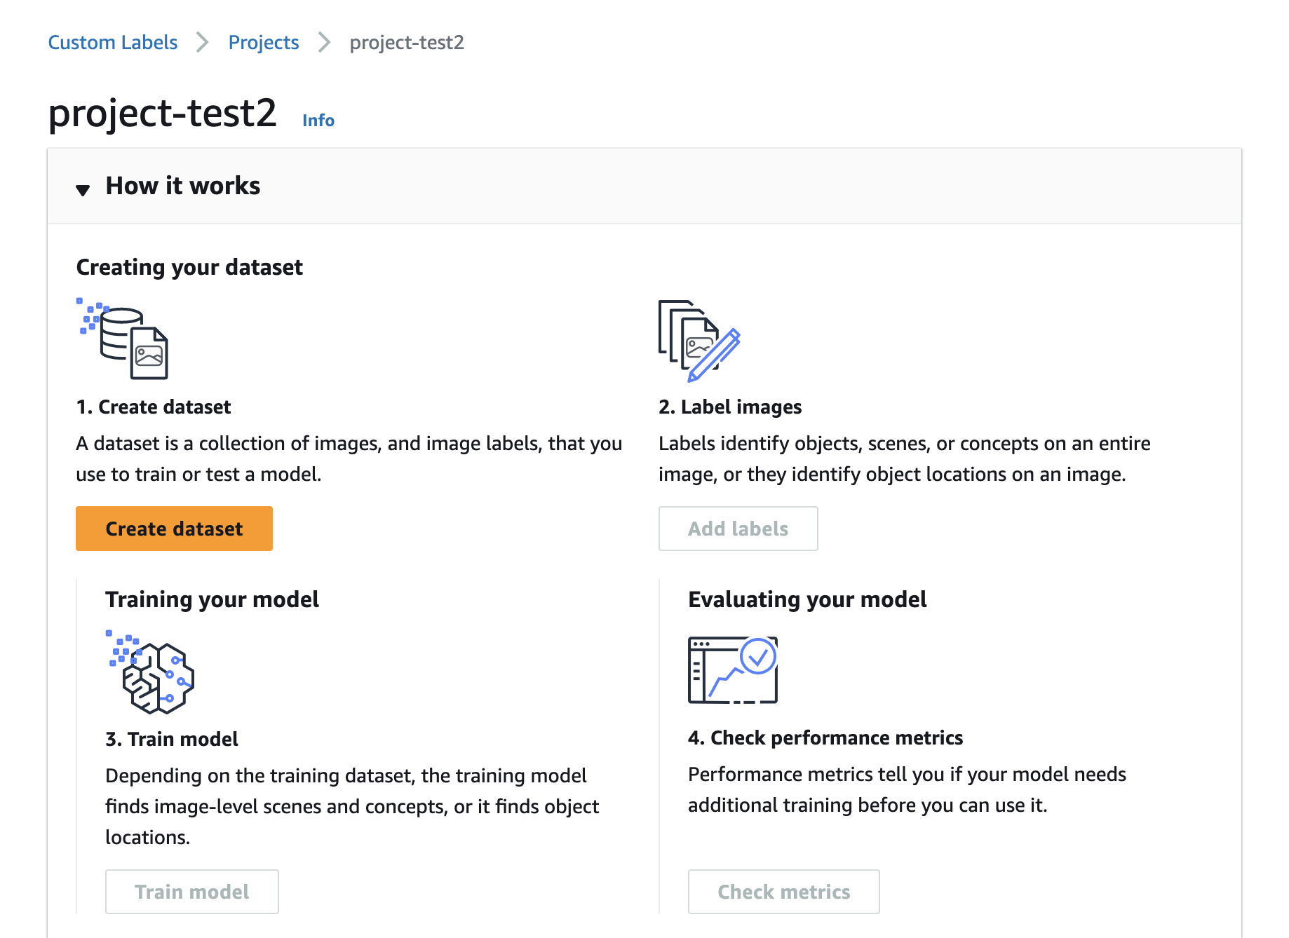Click the Check performance metrics chart icon

733,669
